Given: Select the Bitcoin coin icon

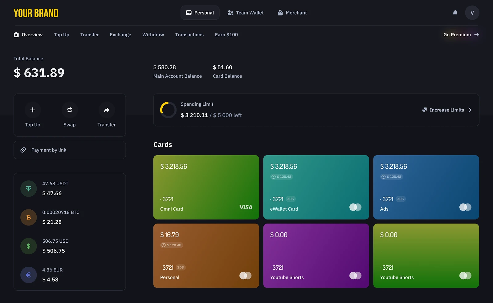Looking at the screenshot, I should pos(29,217).
